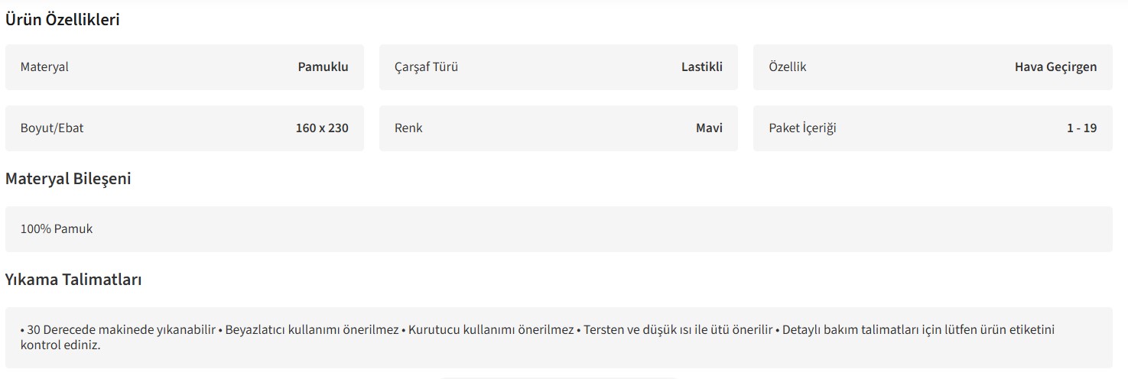
Task: Select the 1 - 19 package value
Action: point(1081,128)
